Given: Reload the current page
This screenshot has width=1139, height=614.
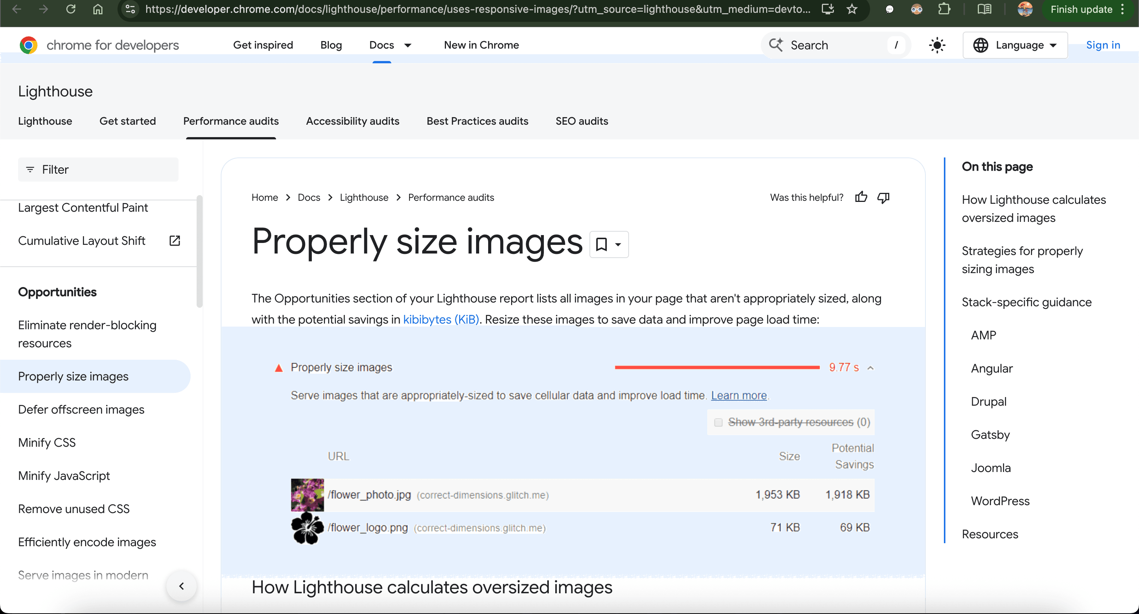Looking at the screenshot, I should click(71, 9).
